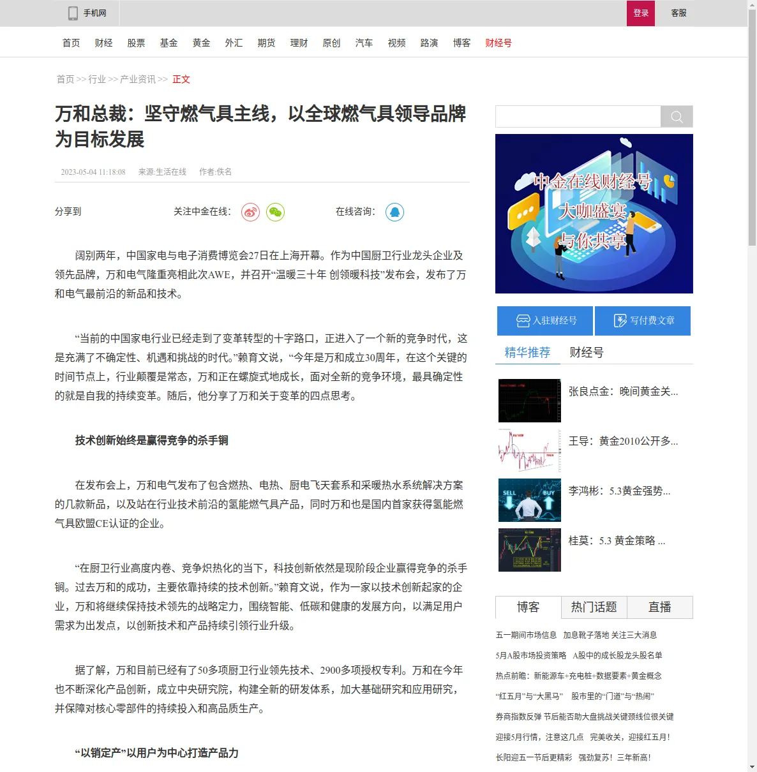Switch to the 直播 tab

click(x=660, y=607)
